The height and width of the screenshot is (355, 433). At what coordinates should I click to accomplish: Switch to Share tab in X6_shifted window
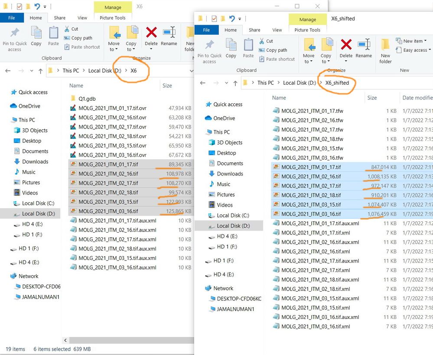pyautogui.click(x=254, y=30)
